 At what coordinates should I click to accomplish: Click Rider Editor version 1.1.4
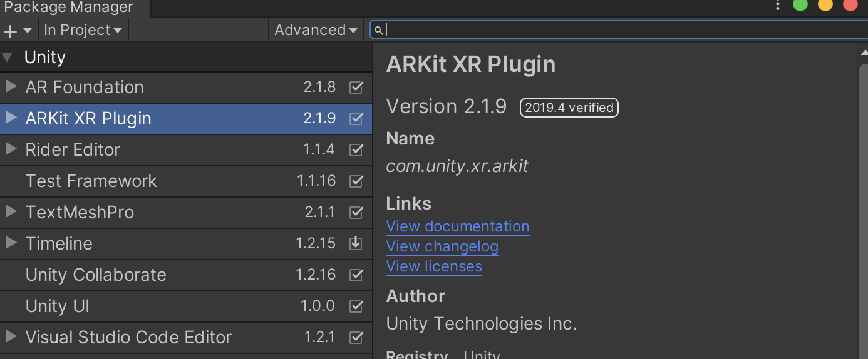(x=319, y=149)
